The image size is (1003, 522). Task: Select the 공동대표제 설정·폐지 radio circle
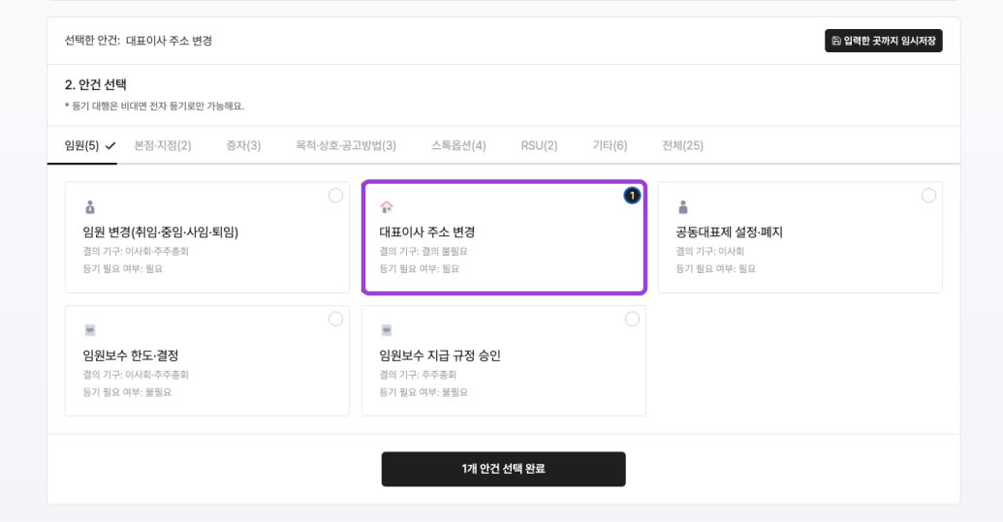point(928,196)
